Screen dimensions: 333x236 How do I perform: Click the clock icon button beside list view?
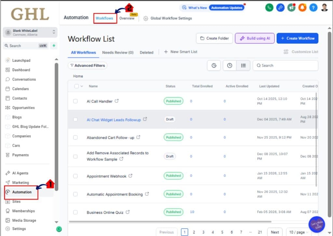tap(230, 65)
